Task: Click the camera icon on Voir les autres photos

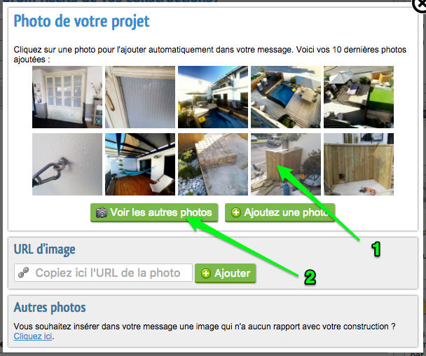Action: click(102, 212)
